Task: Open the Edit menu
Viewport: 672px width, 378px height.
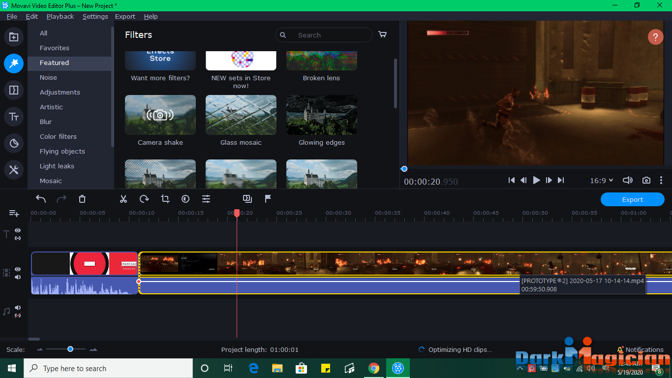Action: coord(32,16)
